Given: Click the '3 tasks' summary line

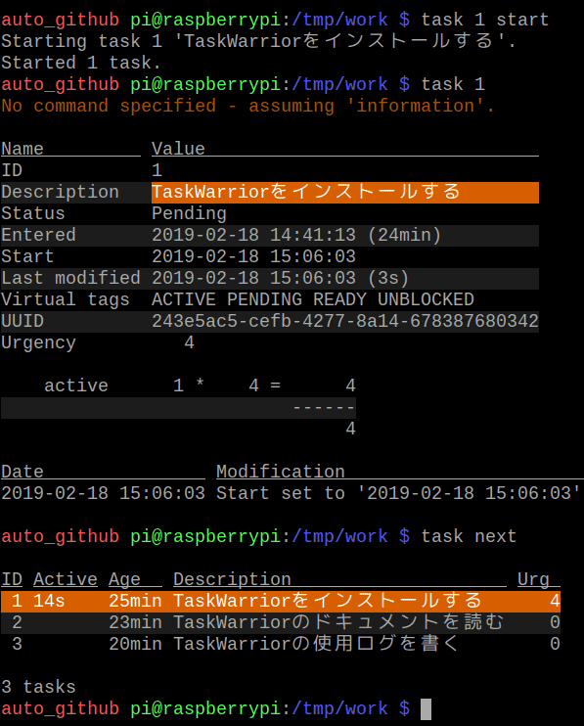Looking at the screenshot, I should 38,687.
